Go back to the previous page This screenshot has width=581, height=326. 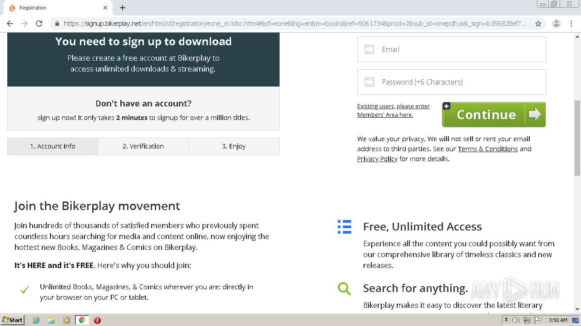[x=10, y=24]
